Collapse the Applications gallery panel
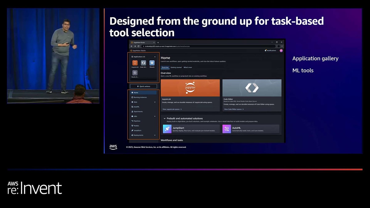 point(155,57)
